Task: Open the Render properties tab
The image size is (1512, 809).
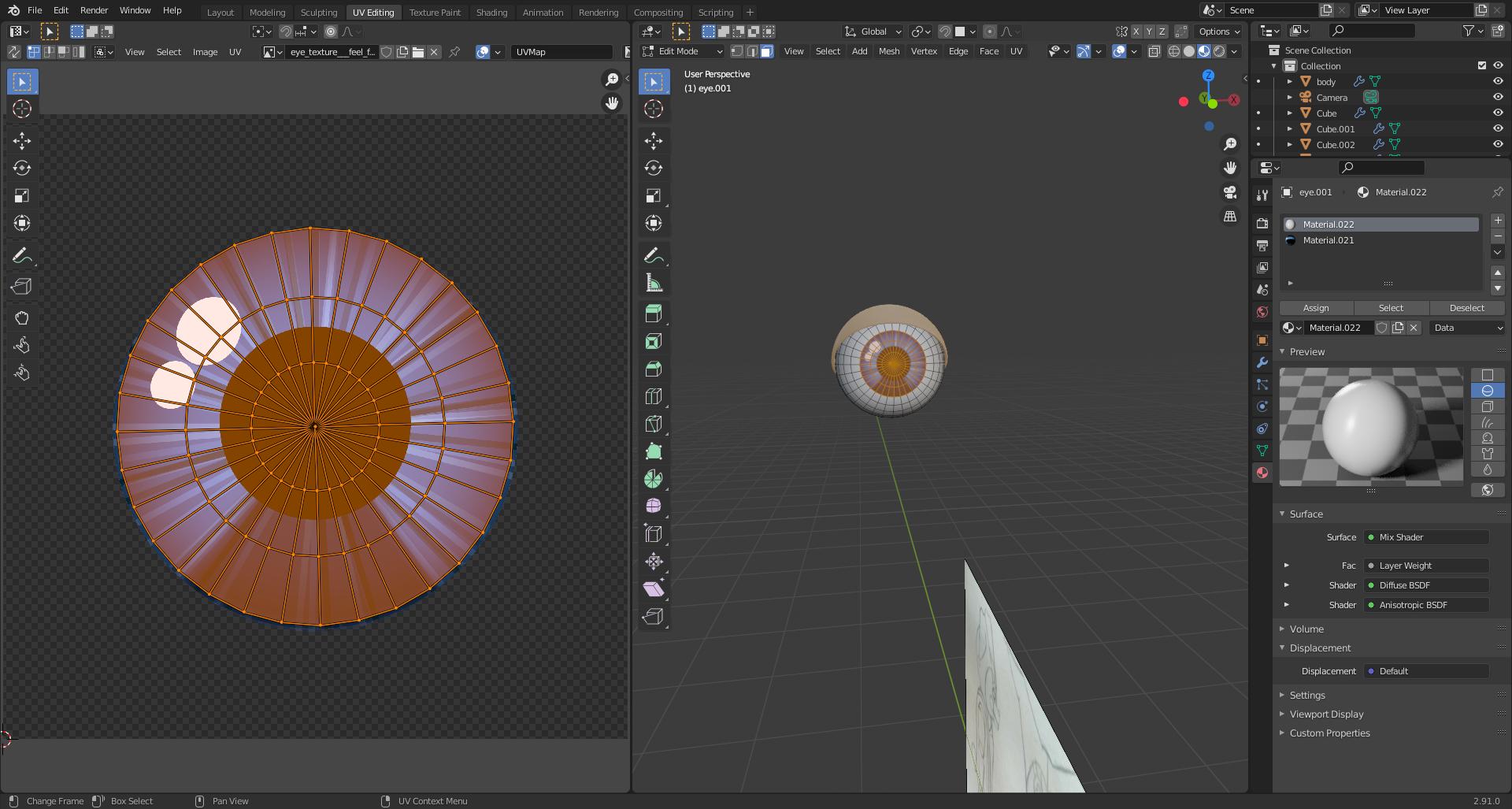Action: click(x=1262, y=224)
